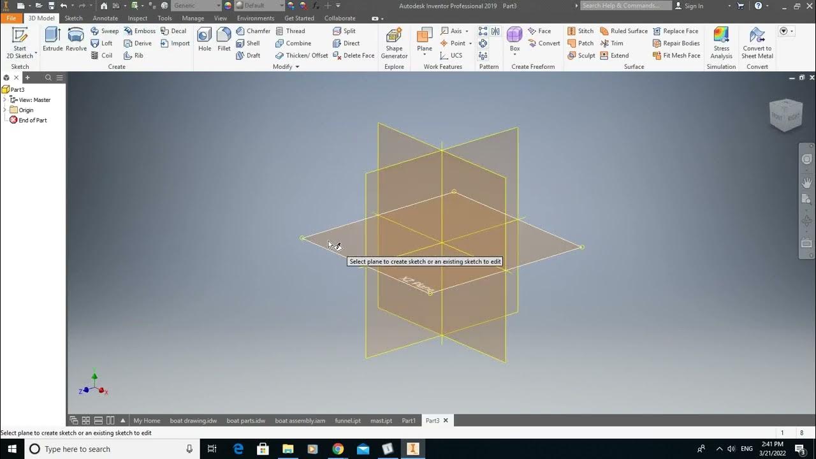Open the File menu
The height and width of the screenshot is (459, 816).
pos(11,18)
